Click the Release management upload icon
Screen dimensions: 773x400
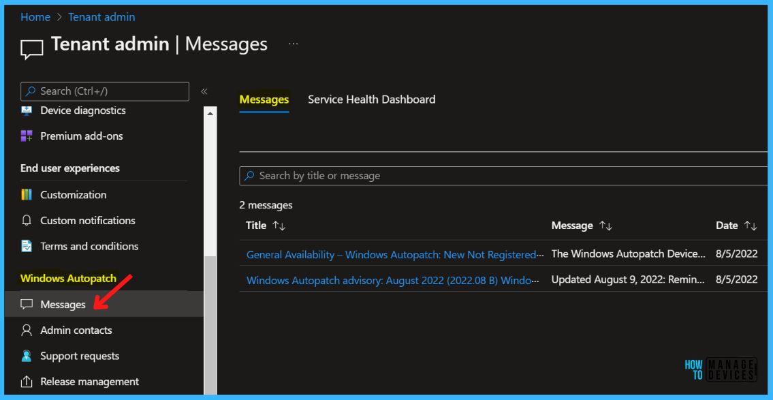27,382
